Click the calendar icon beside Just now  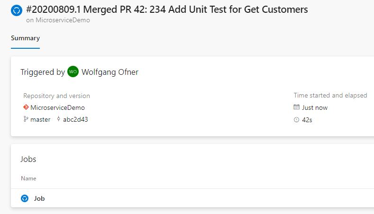(x=297, y=107)
